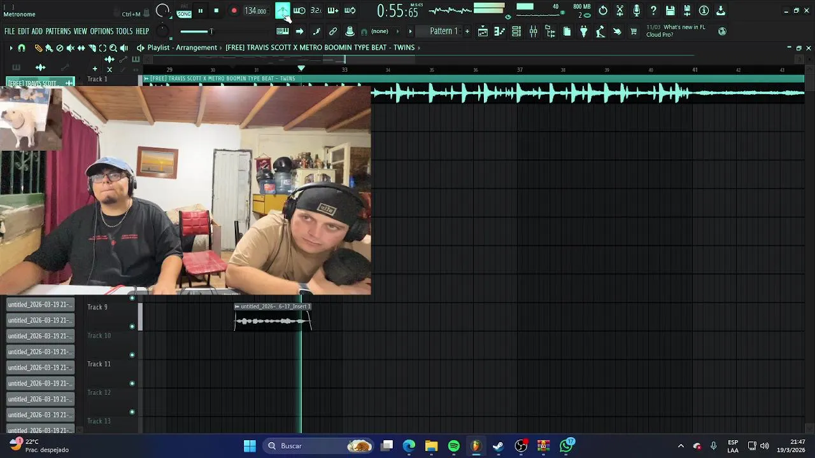Screen dimensions: 815x458
Task: Open the EDIT menu
Action: coord(24,31)
